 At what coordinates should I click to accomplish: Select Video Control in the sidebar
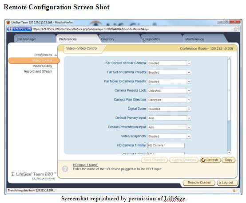click(34, 60)
